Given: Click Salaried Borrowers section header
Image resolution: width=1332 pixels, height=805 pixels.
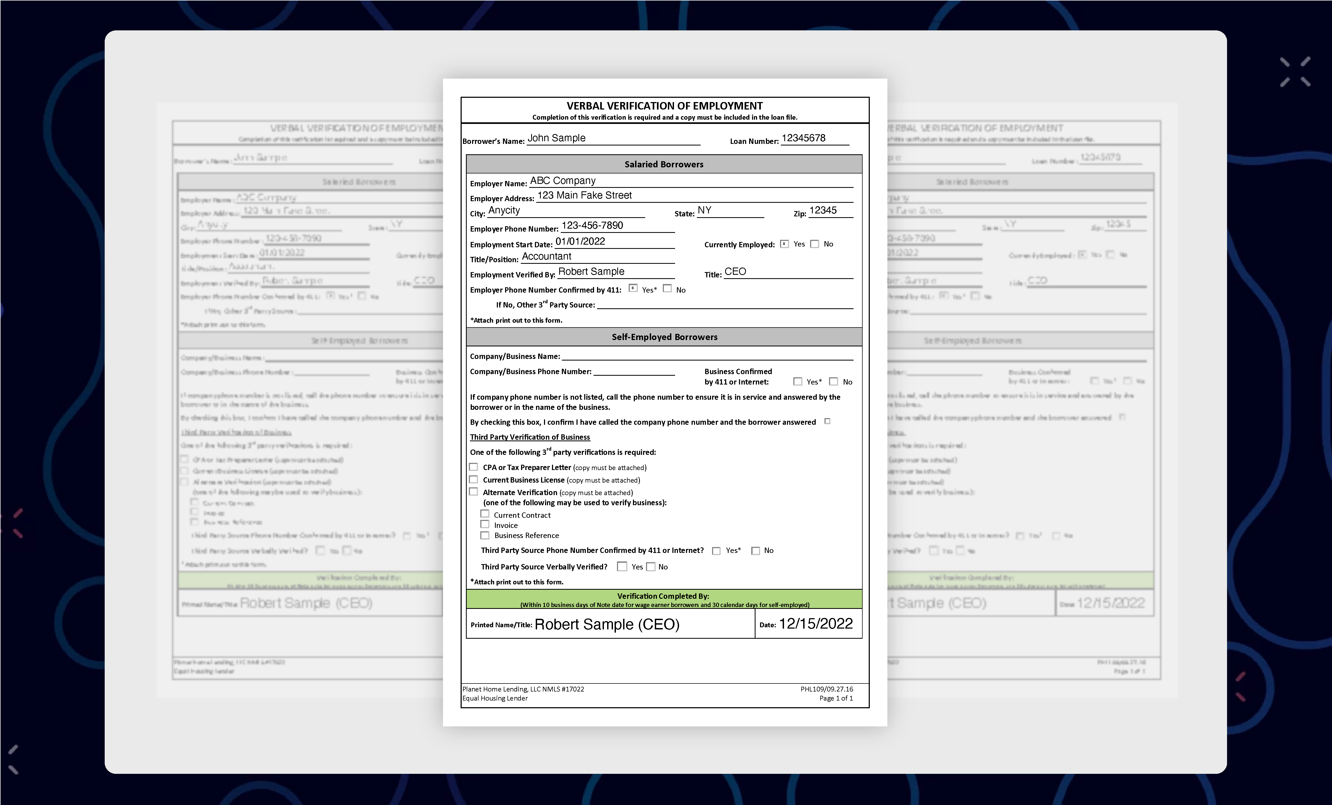Looking at the screenshot, I should click(x=664, y=164).
